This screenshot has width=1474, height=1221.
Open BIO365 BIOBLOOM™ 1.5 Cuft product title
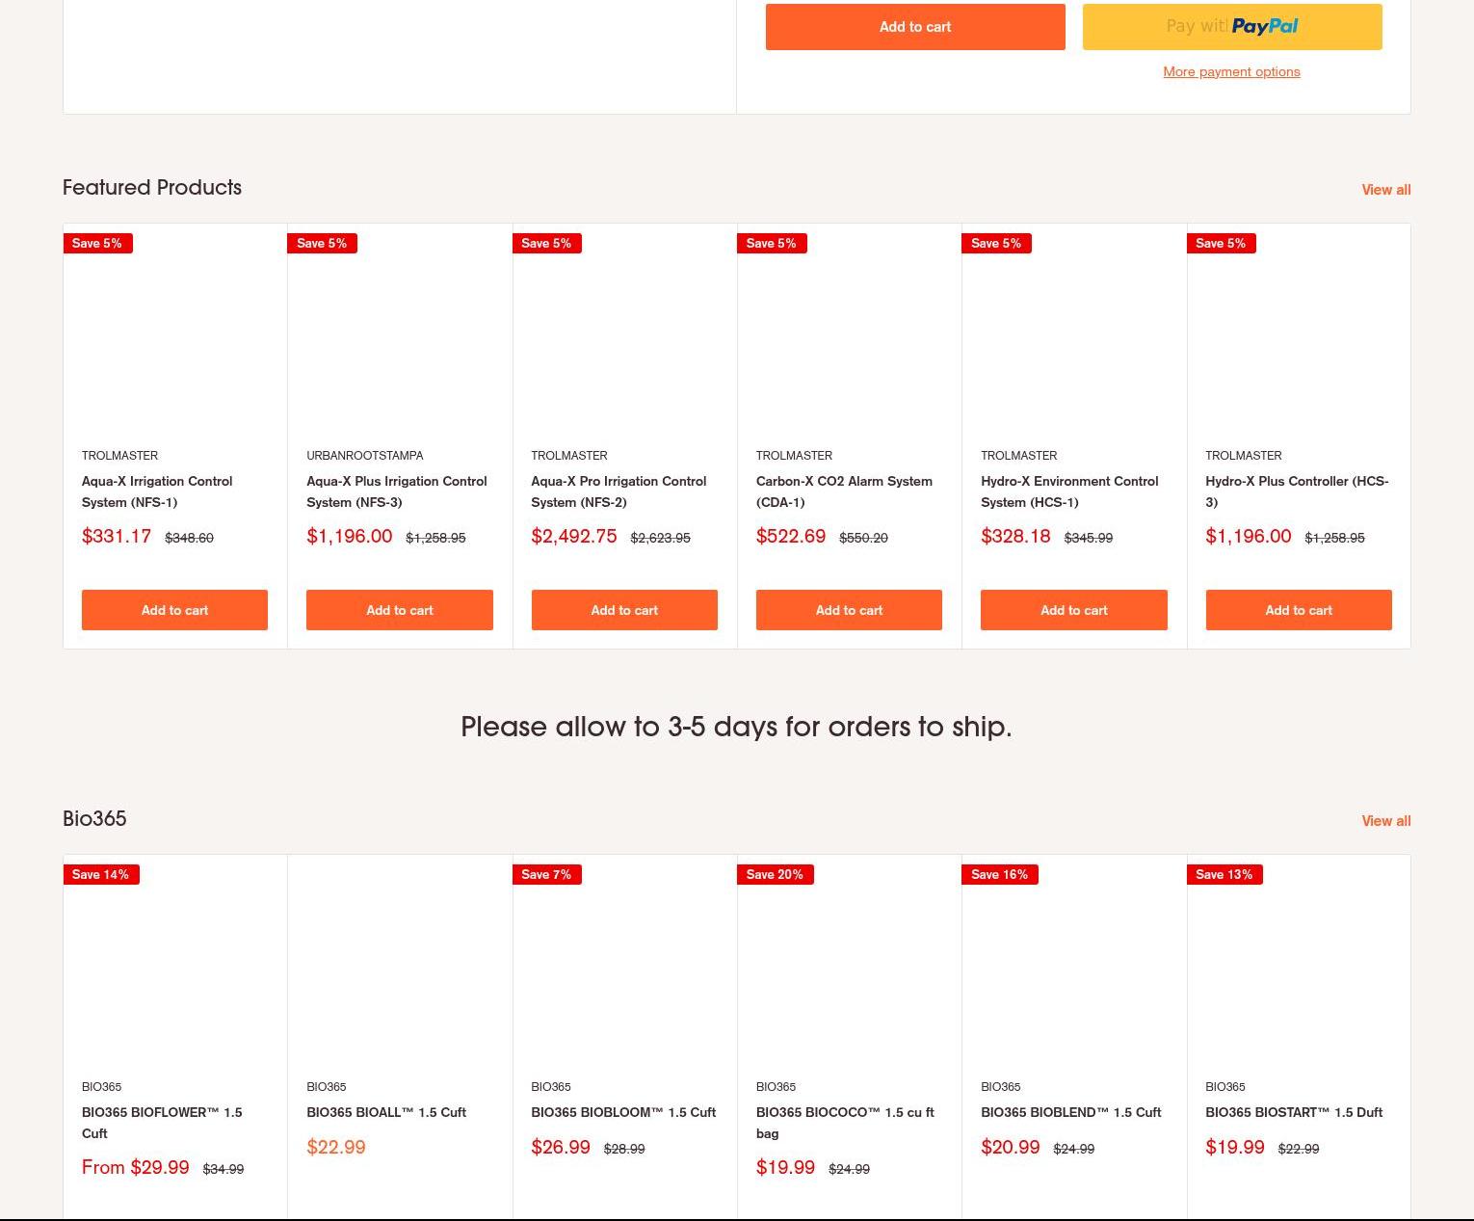[x=623, y=1112]
